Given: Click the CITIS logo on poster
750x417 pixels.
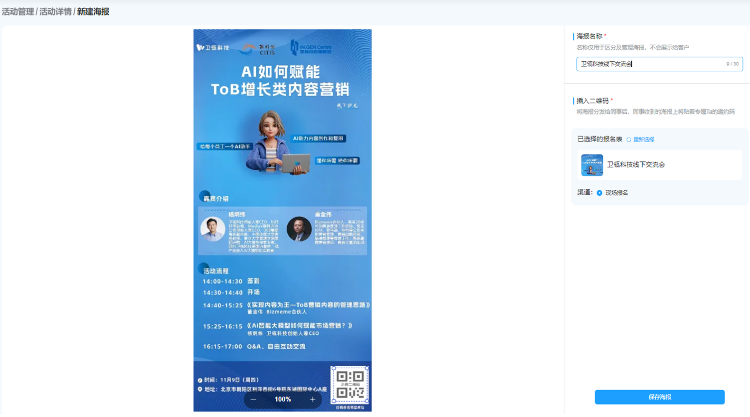Looking at the screenshot, I should [x=259, y=49].
